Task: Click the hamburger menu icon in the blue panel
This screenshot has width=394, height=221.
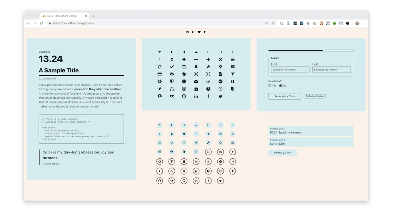Action: [x=233, y=60]
